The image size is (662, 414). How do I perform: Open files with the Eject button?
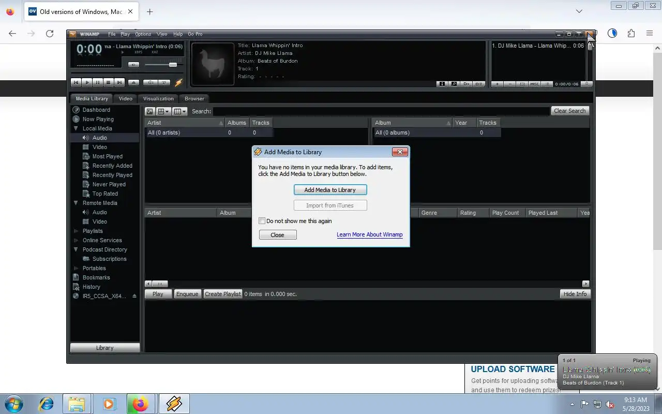(x=133, y=82)
